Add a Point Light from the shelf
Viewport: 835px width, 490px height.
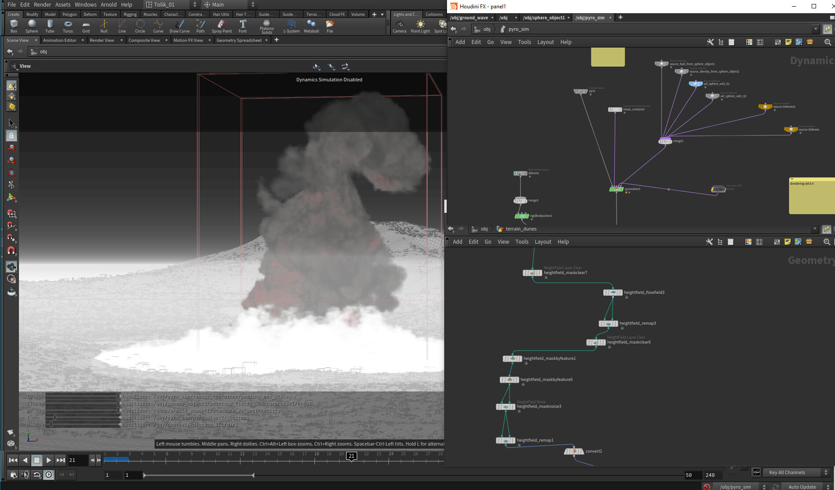pos(420,26)
